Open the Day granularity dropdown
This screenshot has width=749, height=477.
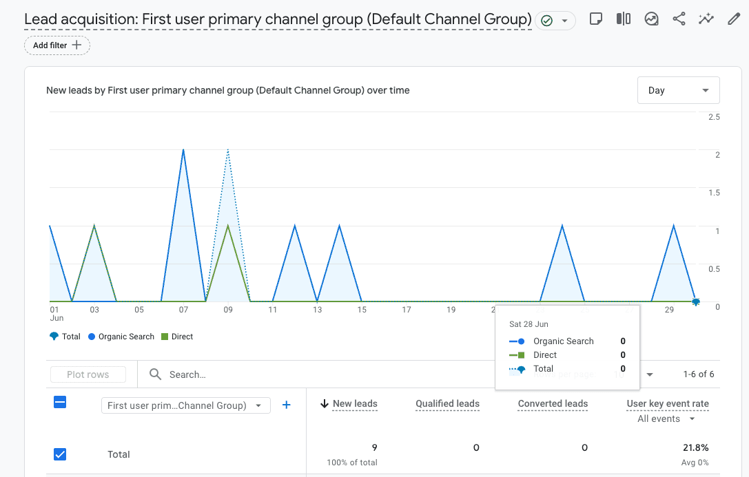pos(678,90)
